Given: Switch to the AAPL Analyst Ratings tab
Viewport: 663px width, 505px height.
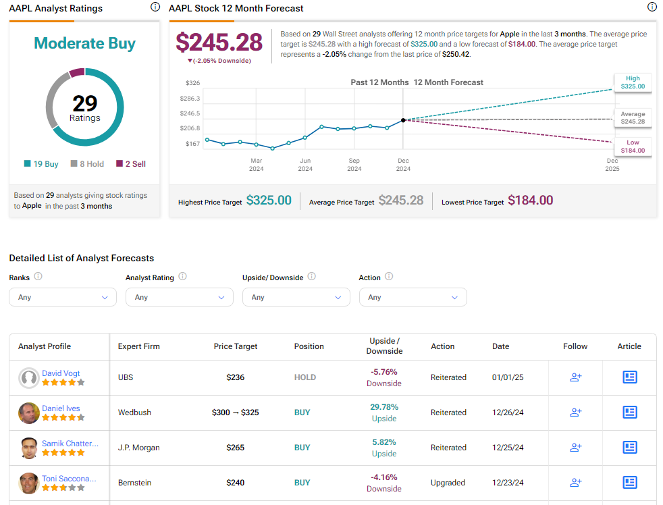Looking at the screenshot, I should [56, 9].
